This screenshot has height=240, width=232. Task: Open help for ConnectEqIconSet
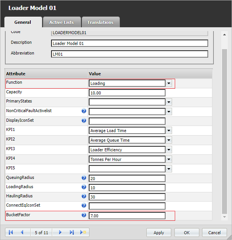[x=84, y=205]
